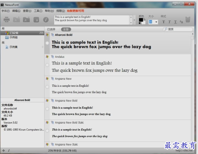Screen dimensions: 198x154
Task: Click the ahronbd.ttf file name
Action: pos(10,109)
